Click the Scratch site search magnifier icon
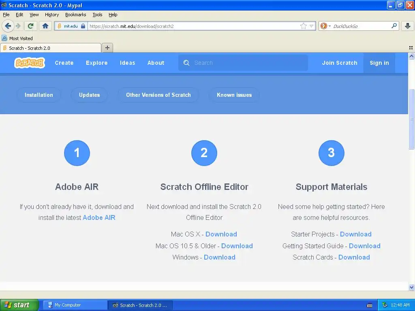The width and height of the screenshot is (415, 311). tap(186, 63)
